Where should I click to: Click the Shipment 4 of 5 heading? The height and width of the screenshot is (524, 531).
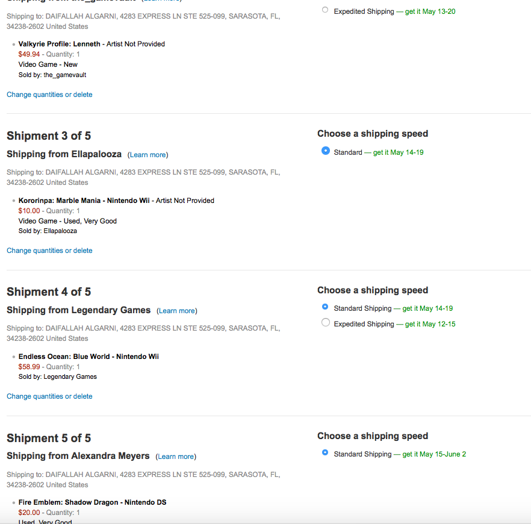click(x=49, y=292)
